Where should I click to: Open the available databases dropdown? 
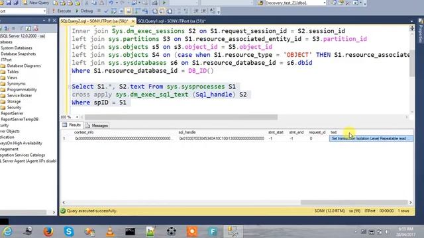[44, 11]
